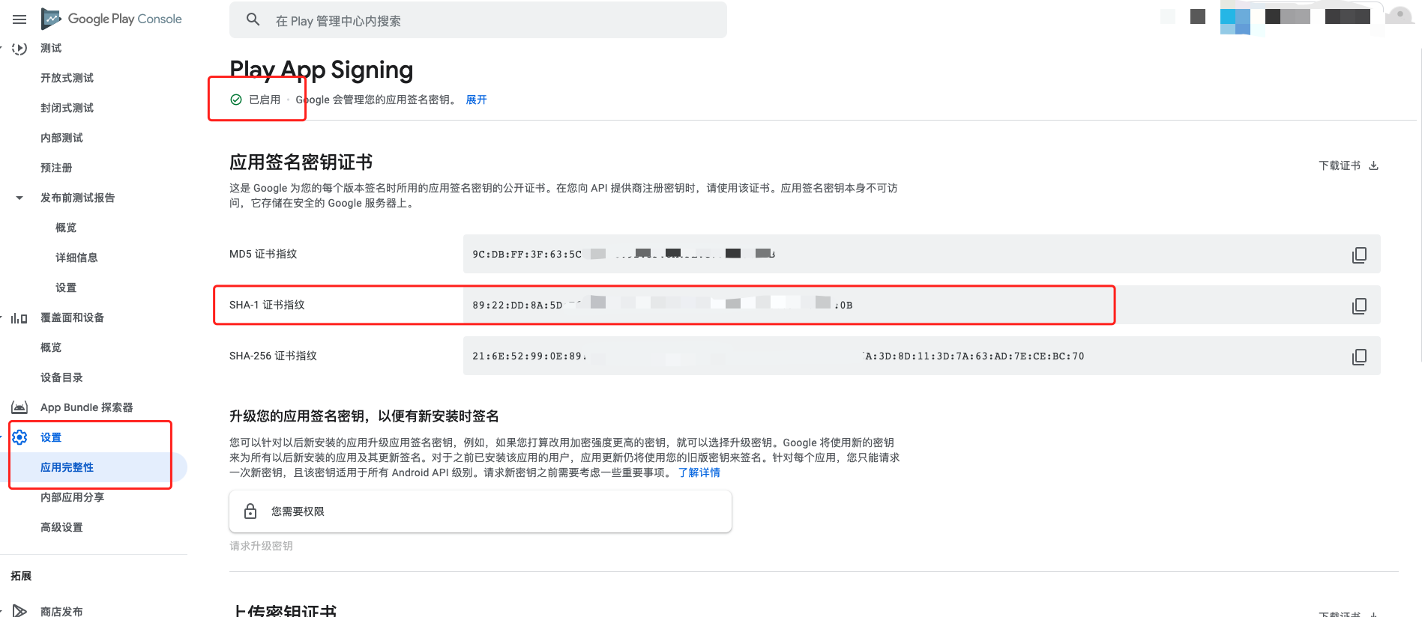Click the 设置 gear icon
The width and height of the screenshot is (1422, 617).
19,437
